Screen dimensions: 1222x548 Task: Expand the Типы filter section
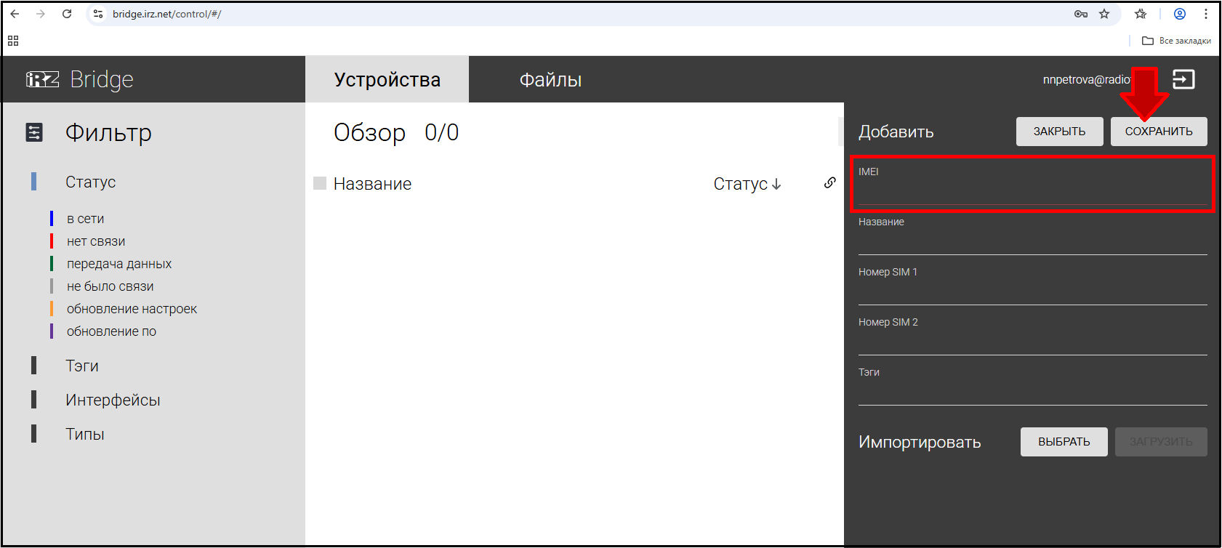[x=85, y=434]
